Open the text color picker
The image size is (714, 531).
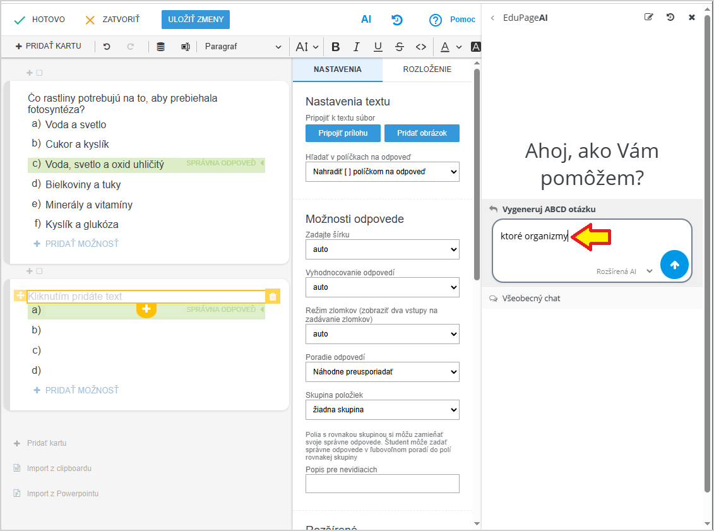(450, 47)
